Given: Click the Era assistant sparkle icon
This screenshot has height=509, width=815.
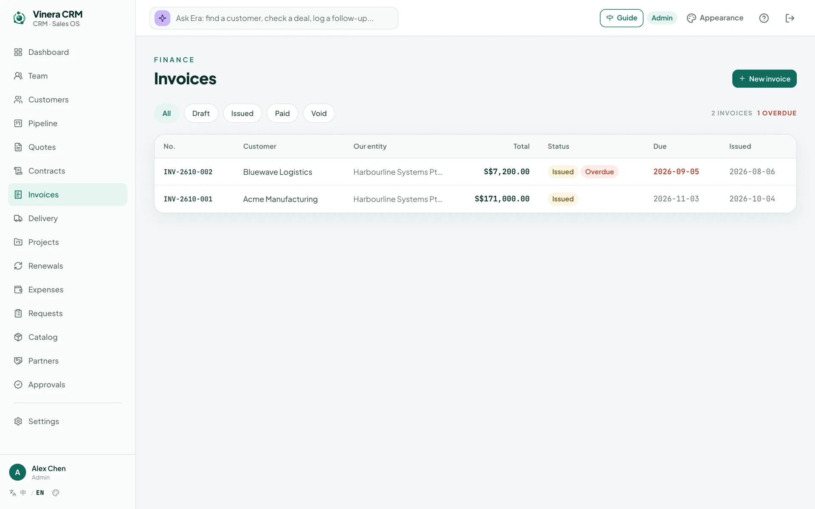Looking at the screenshot, I should pyautogui.click(x=162, y=18).
